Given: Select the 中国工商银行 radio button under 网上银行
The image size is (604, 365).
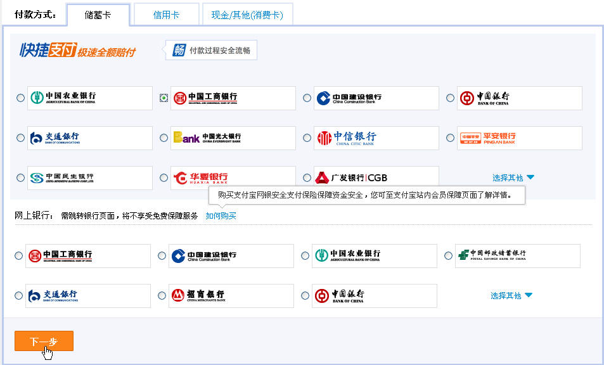Looking at the screenshot, I should (18, 255).
